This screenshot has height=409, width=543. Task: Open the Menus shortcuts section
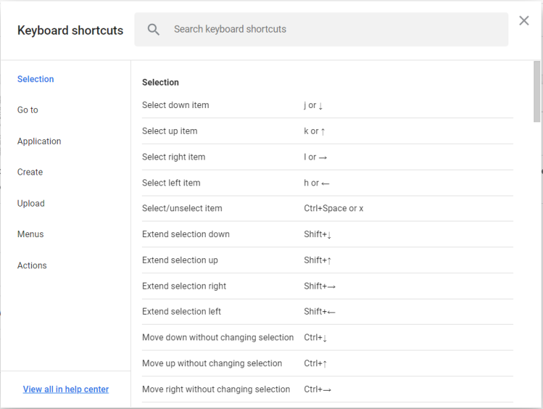pos(30,234)
